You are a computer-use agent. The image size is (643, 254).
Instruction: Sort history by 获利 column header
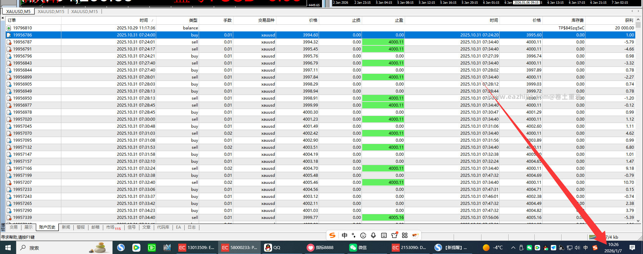point(610,20)
